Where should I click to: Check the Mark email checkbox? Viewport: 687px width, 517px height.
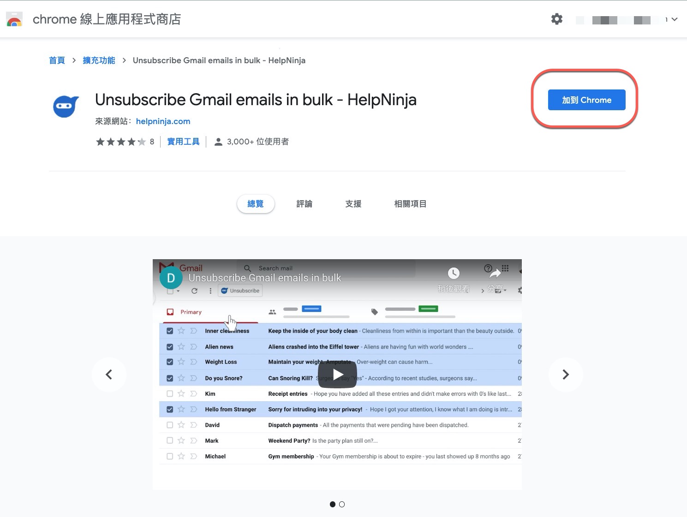(x=170, y=441)
